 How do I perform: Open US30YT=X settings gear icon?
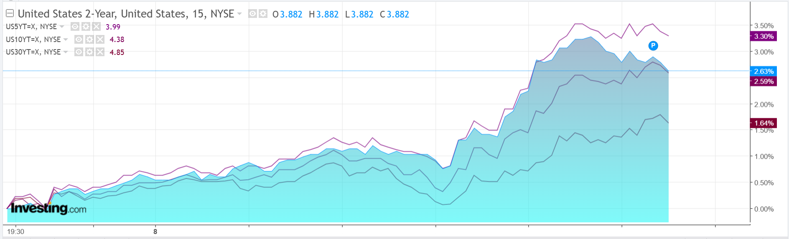click(89, 52)
